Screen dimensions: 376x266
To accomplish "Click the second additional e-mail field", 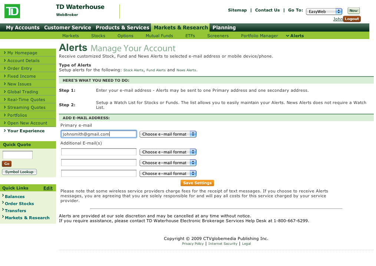I will click(x=99, y=163).
